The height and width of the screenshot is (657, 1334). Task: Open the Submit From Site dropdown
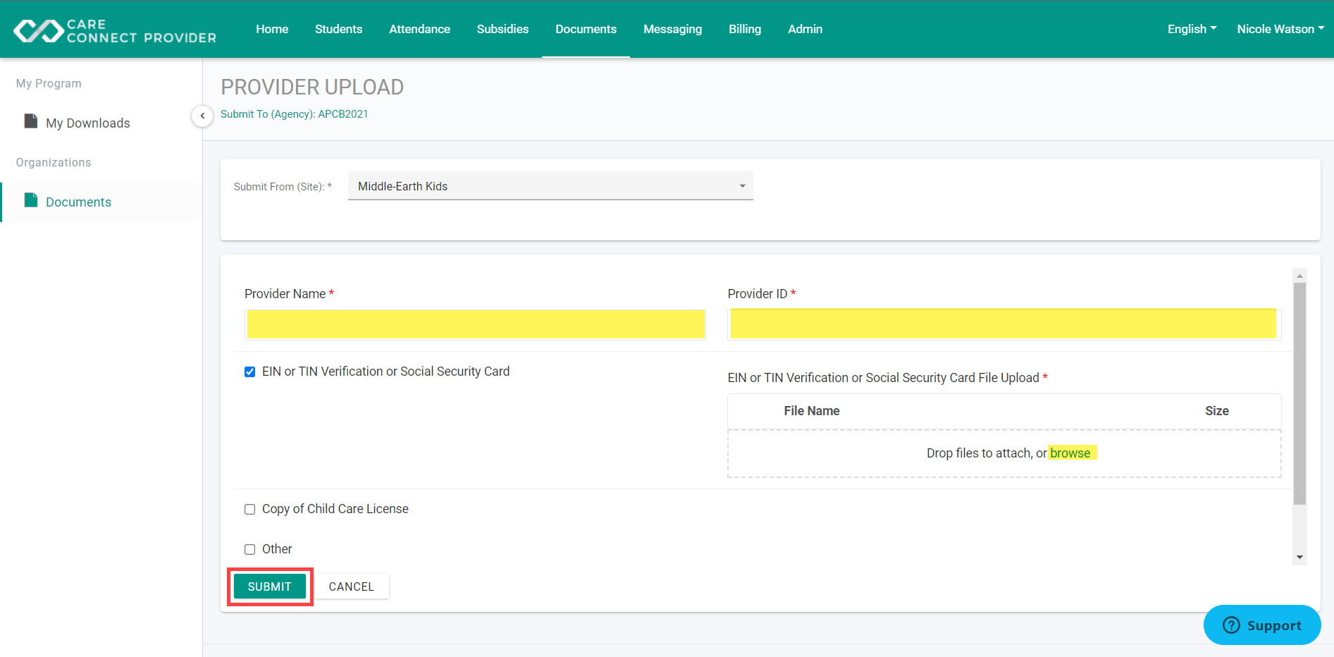tap(550, 186)
